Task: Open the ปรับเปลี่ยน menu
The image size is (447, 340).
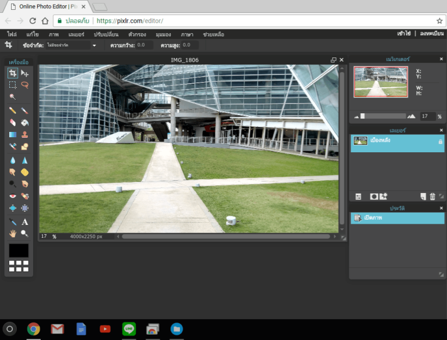Action: [106, 34]
